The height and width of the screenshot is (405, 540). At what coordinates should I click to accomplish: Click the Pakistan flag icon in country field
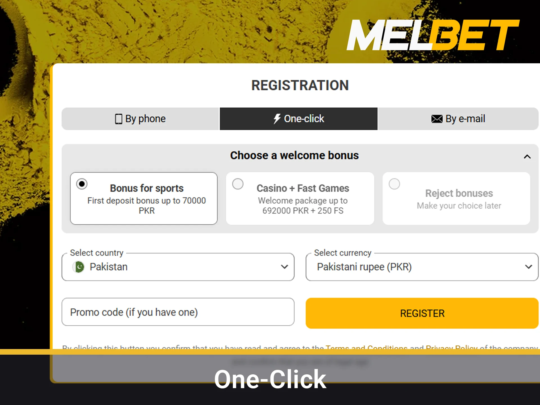tap(78, 267)
